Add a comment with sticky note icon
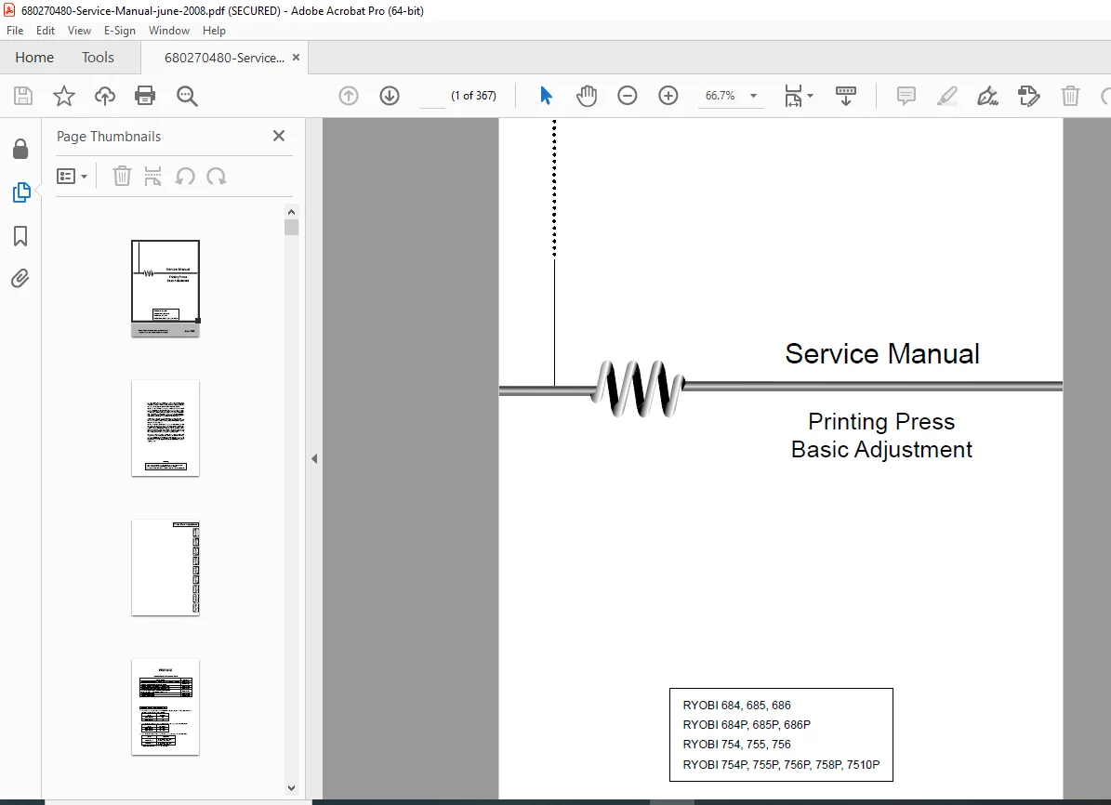The image size is (1111, 805). click(x=906, y=96)
